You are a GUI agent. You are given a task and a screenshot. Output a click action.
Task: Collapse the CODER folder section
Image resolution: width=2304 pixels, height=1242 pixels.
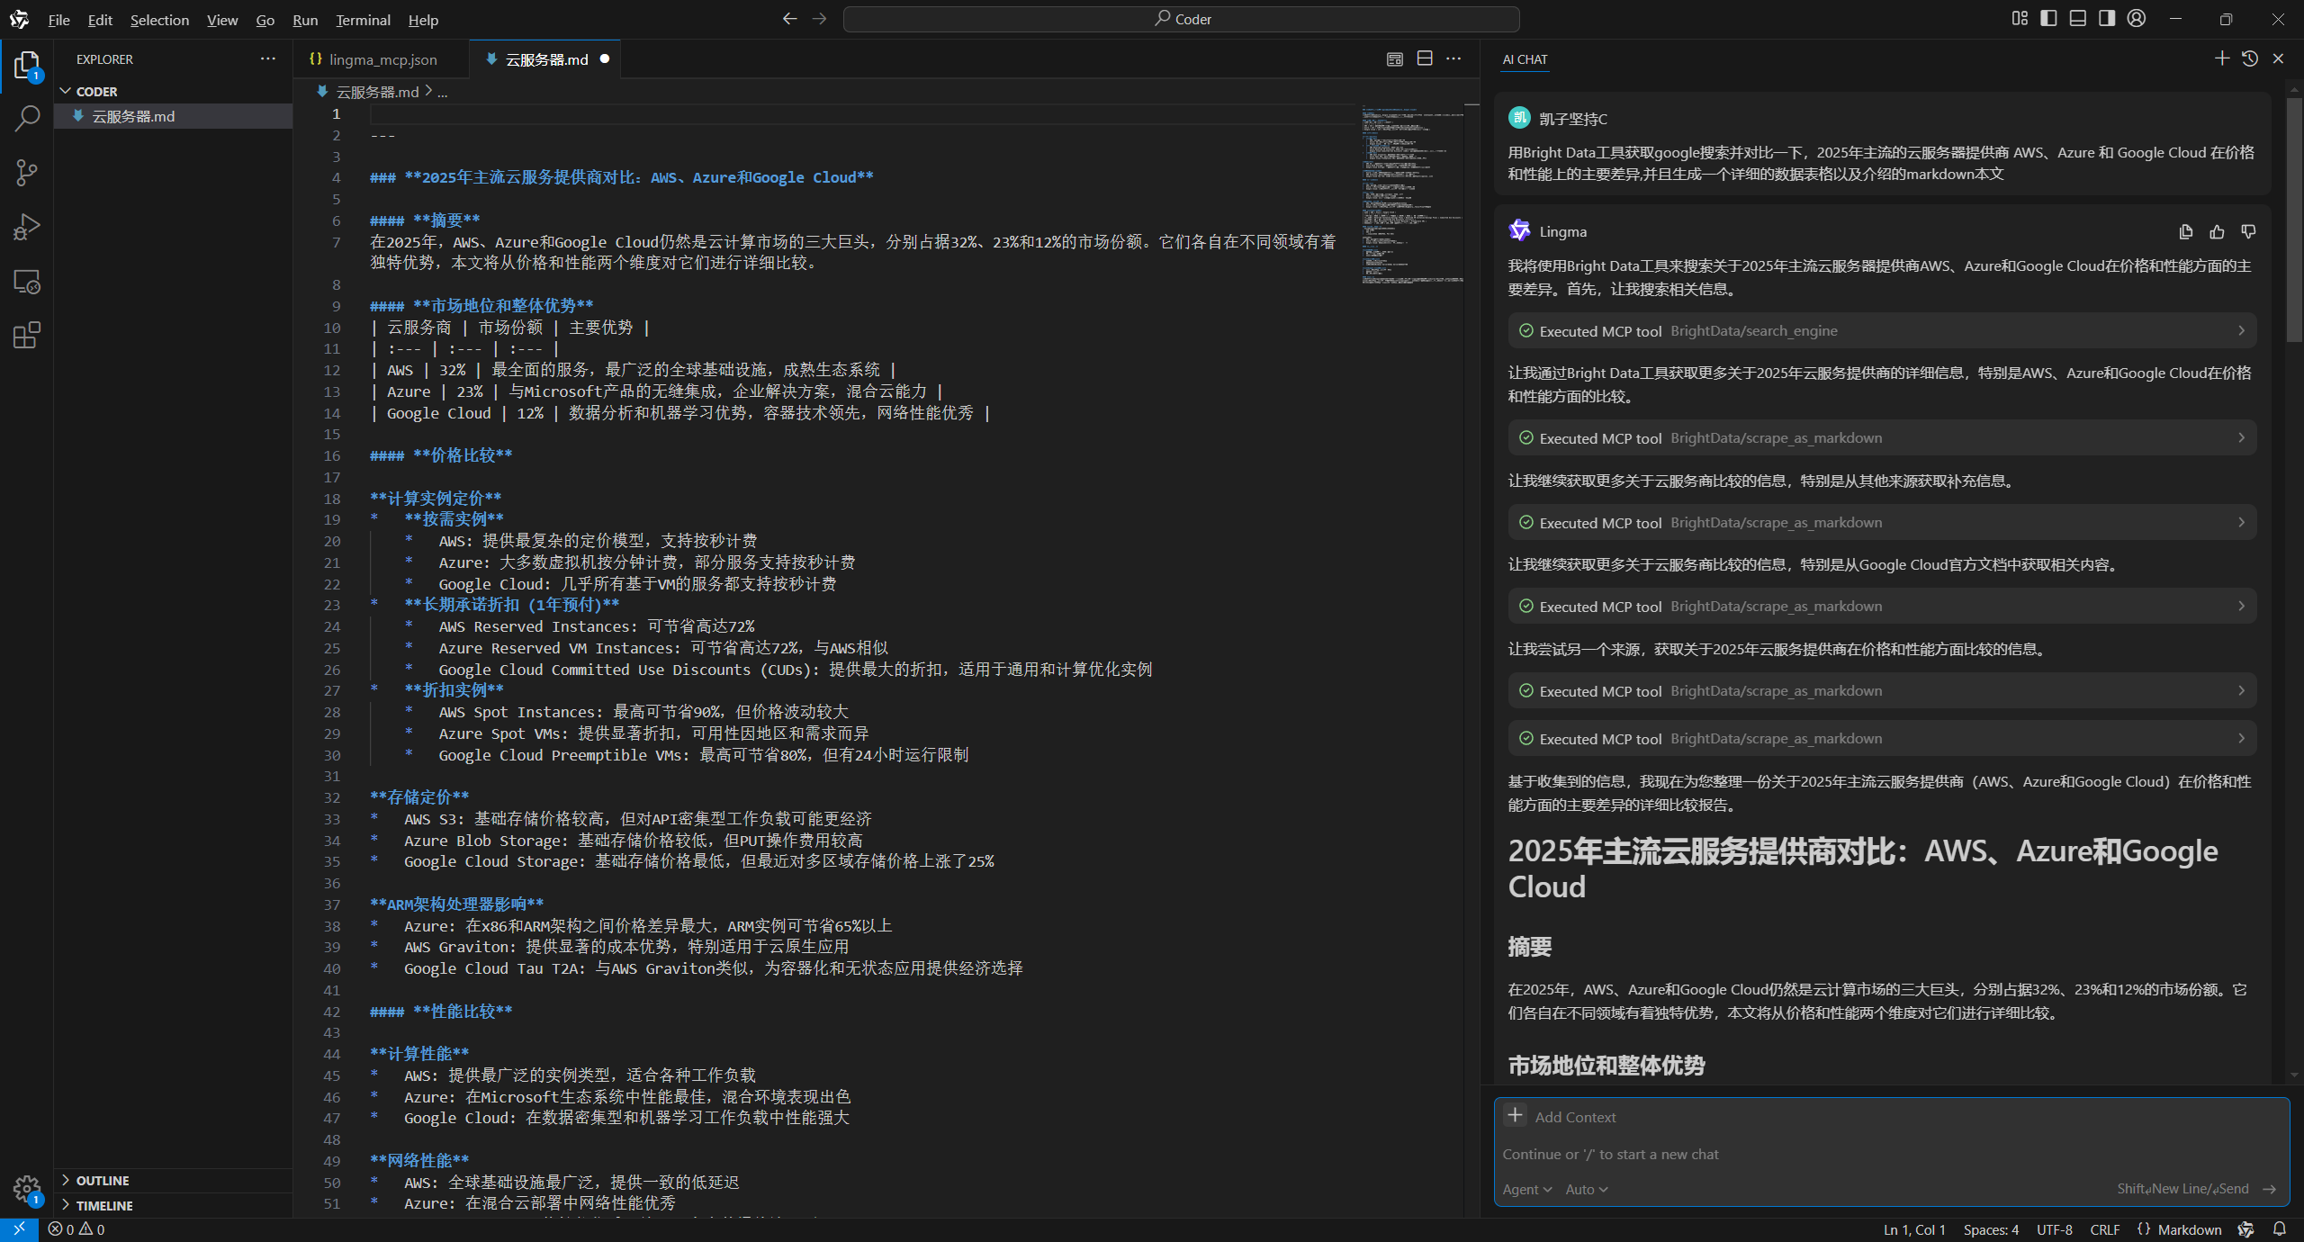point(174,92)
